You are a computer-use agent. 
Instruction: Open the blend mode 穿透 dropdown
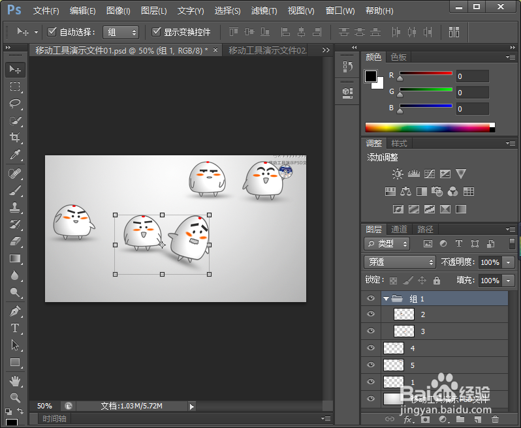(x=400, y=262)
